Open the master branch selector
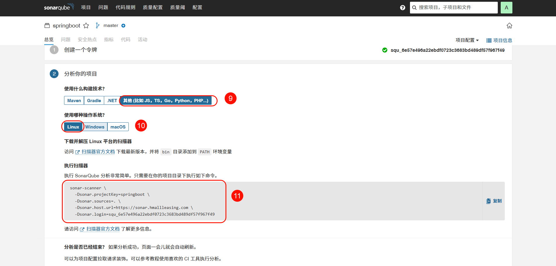Screen dimensions: 556x266 (111, 26)
